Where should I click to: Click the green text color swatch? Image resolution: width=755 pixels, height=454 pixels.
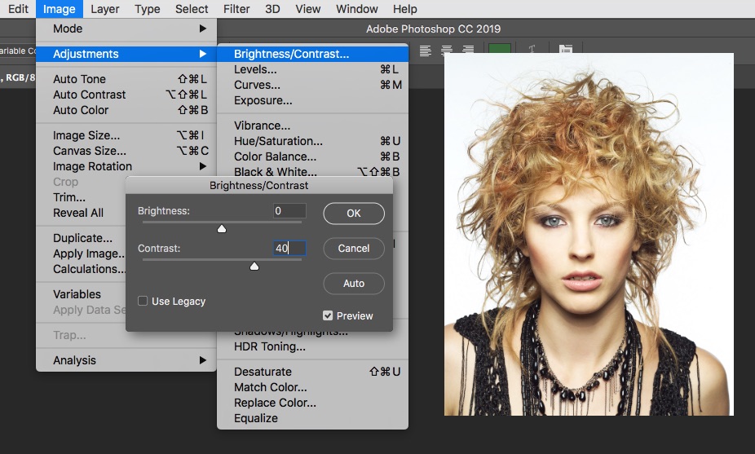[499, 50]
